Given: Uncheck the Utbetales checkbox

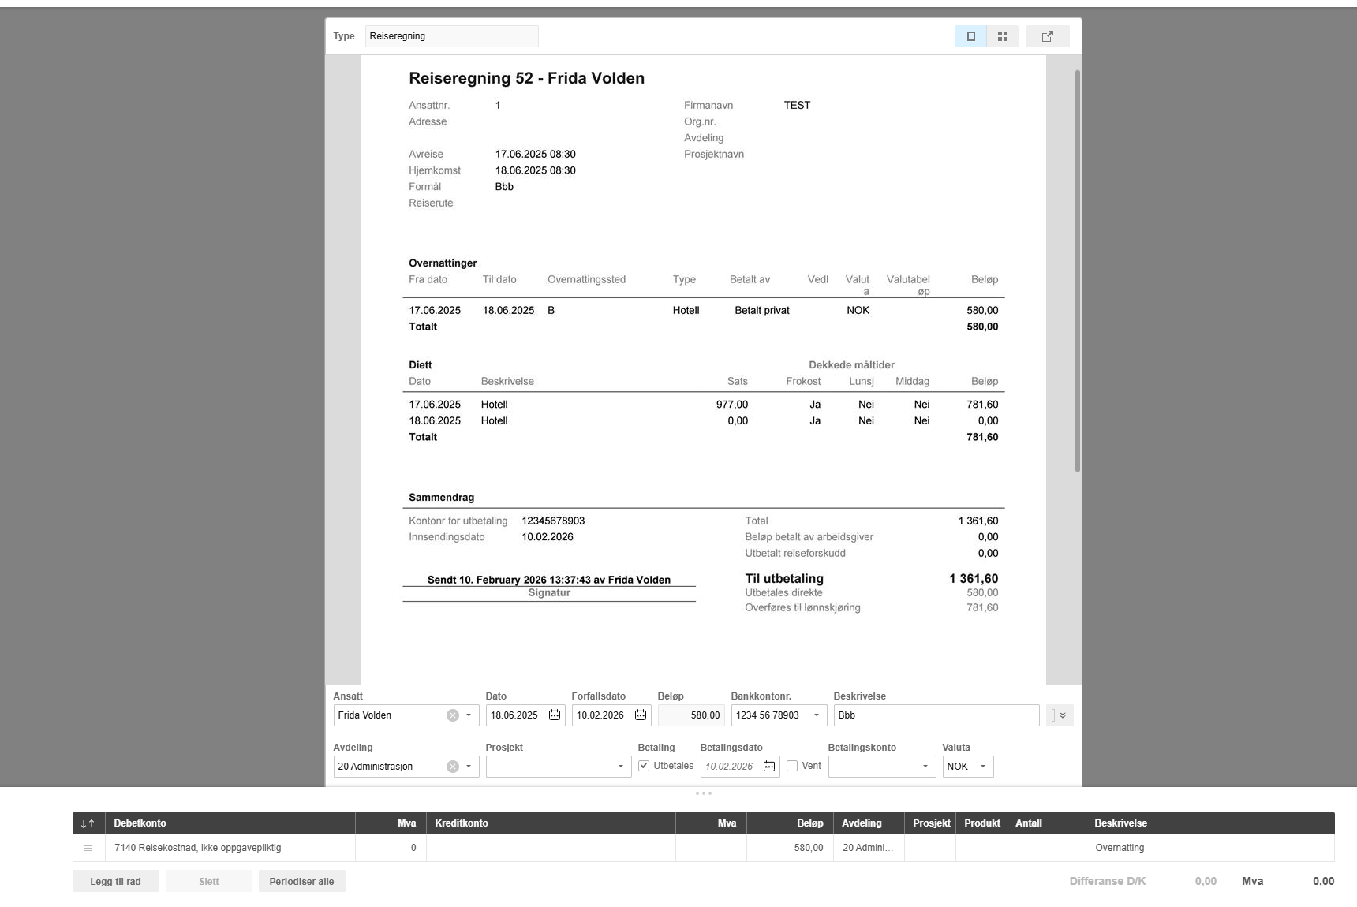Looking at the screenshot, I should (644, 766).
